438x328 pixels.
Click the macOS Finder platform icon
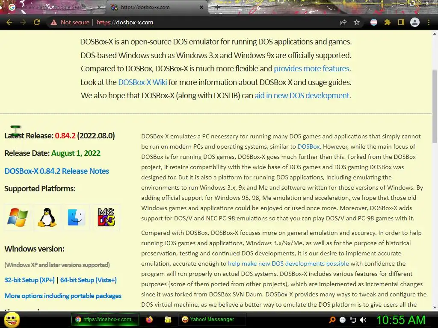[x=77, y=217]
